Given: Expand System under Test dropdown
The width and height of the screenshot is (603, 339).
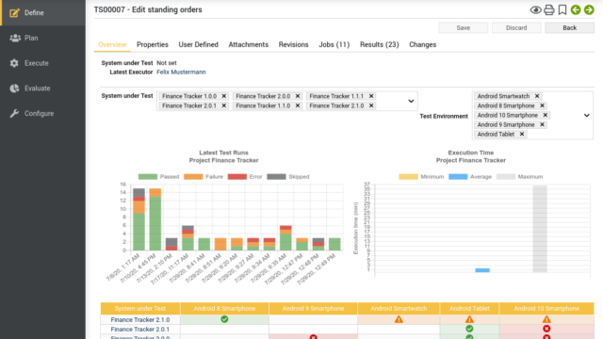Looking at the screenshot, I should [x=411, y=101].
